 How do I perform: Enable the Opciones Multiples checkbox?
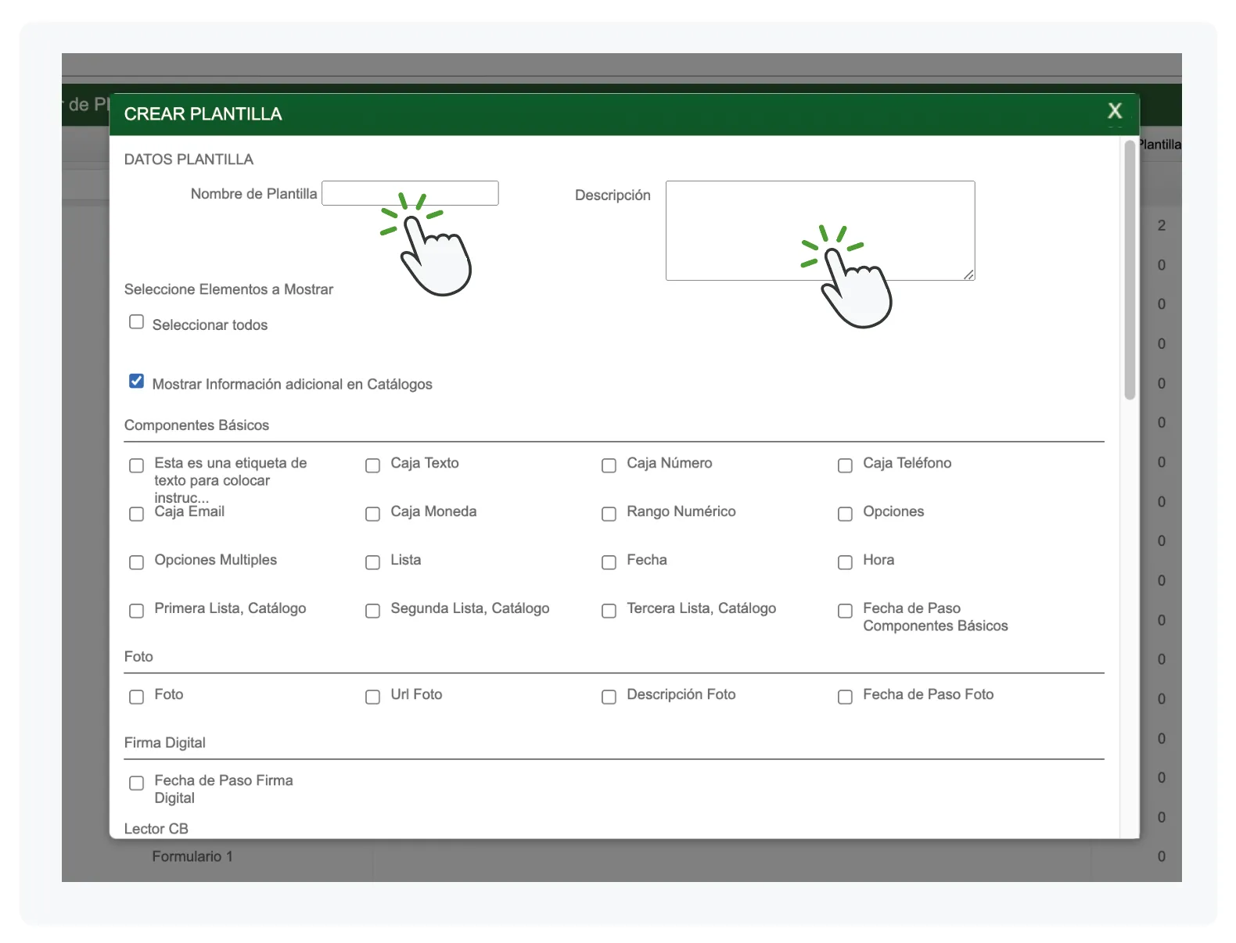pos(136,562)
